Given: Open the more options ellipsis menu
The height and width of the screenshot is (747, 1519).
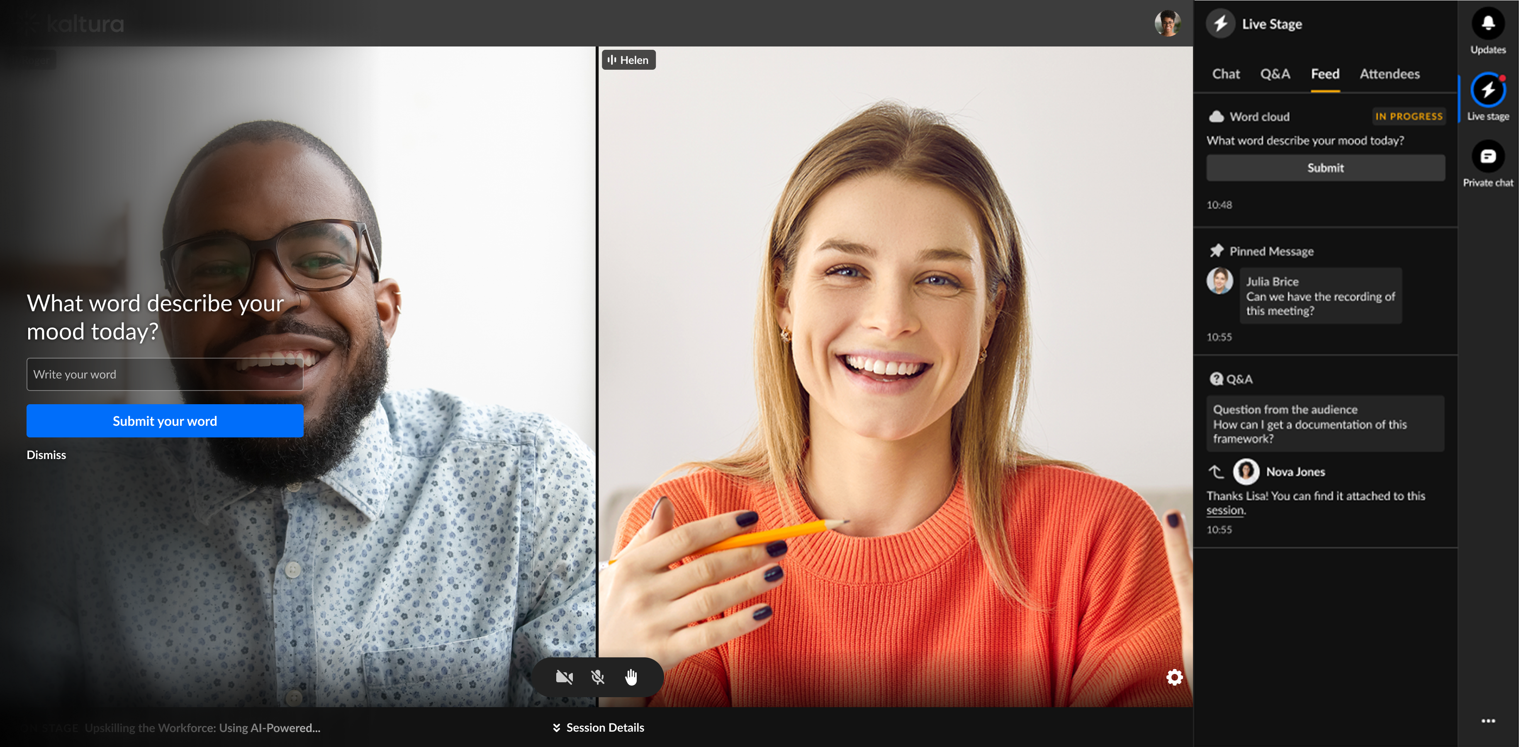Looking at the screenshot, I should tap(1488, 720).
